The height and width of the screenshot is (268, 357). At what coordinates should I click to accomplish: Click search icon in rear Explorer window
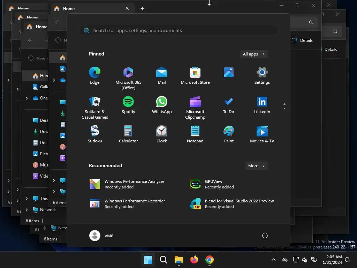coord(335,31)
